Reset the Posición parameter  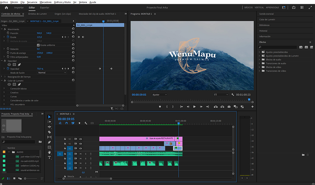pos(73,33)
